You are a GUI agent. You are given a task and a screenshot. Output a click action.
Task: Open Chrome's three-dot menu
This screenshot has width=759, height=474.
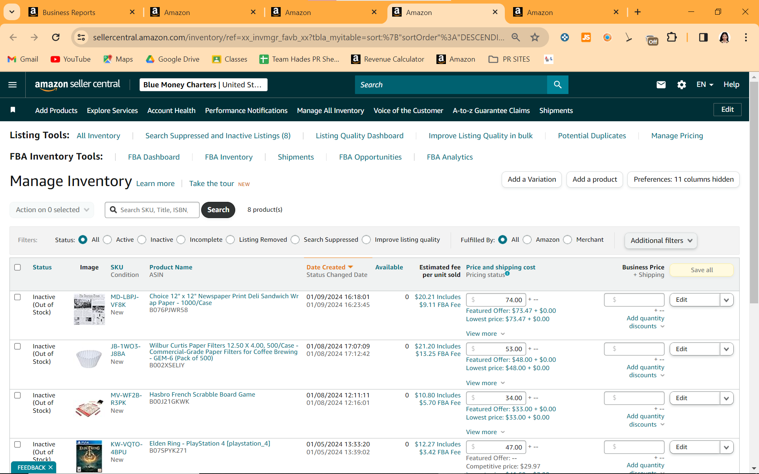click(746, 38)
